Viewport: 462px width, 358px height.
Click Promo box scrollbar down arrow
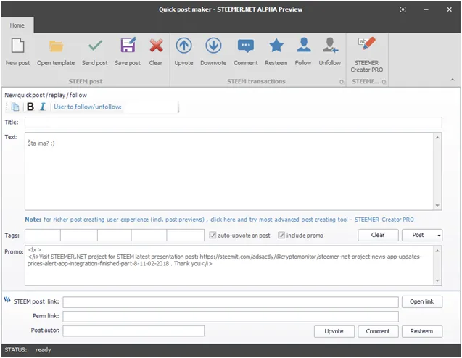tap(437, 280)
